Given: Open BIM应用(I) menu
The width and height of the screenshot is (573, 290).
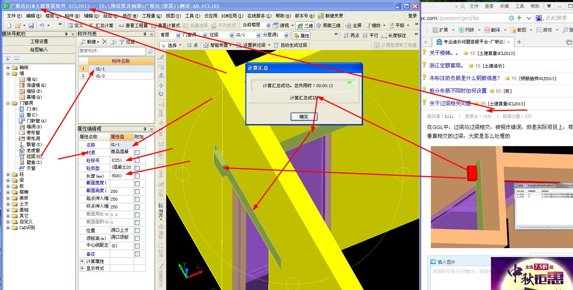Looking at the screenshot, I should click(x=232, y=16).
